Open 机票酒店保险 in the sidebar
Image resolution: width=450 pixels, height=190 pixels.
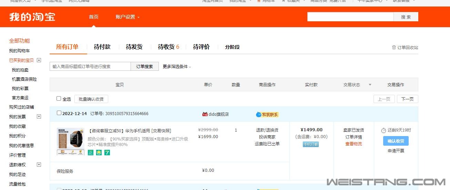pyautogui.click(x=24, y=79)
